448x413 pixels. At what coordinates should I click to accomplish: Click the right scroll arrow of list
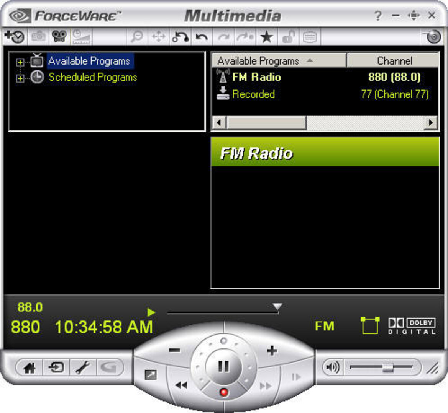tap(431, 123)
